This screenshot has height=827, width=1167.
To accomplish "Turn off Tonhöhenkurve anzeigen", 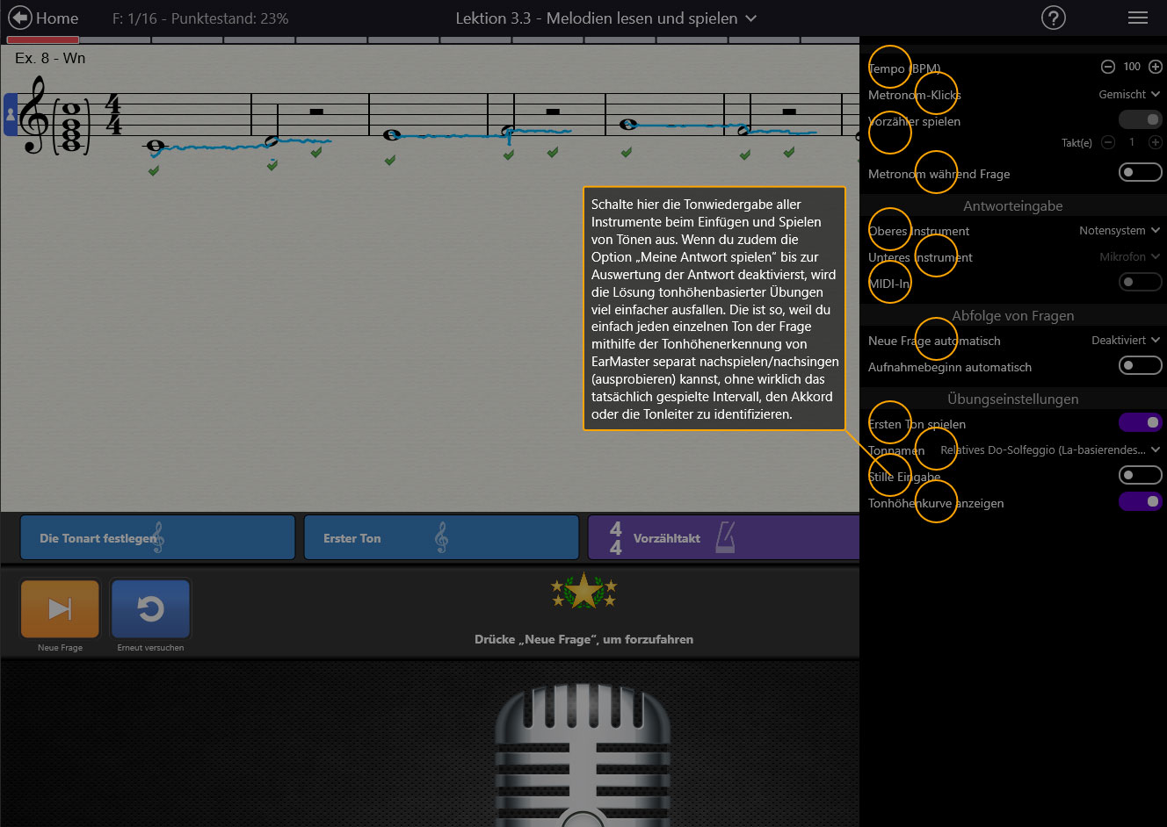I will 1140,501.
